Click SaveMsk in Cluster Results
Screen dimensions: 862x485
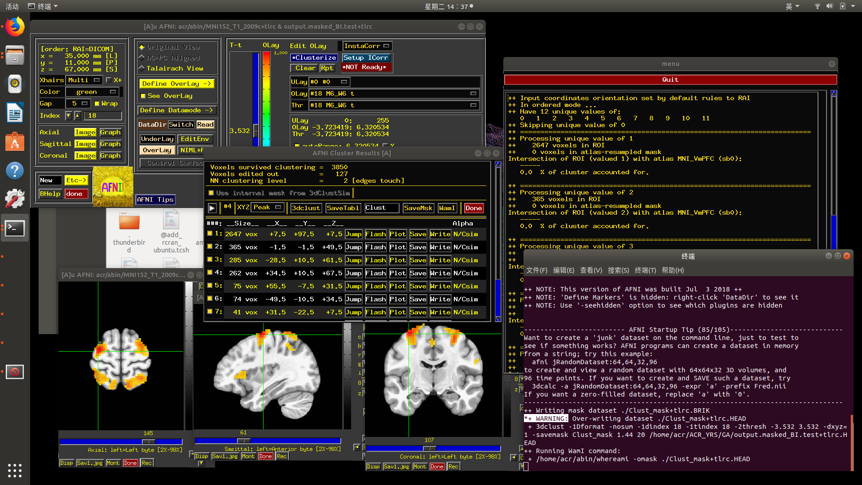tap(418, 208)
